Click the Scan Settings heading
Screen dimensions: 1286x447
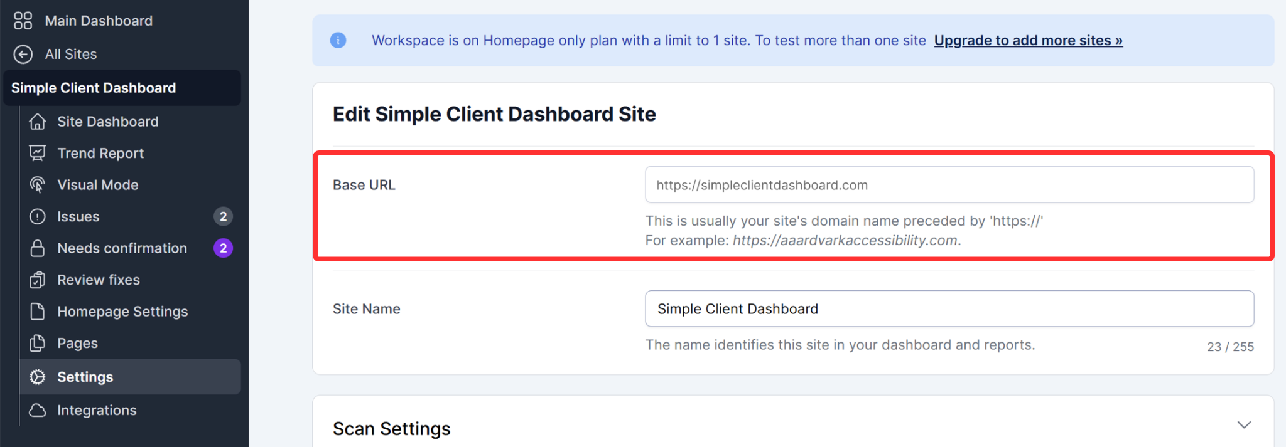(392, 429)
